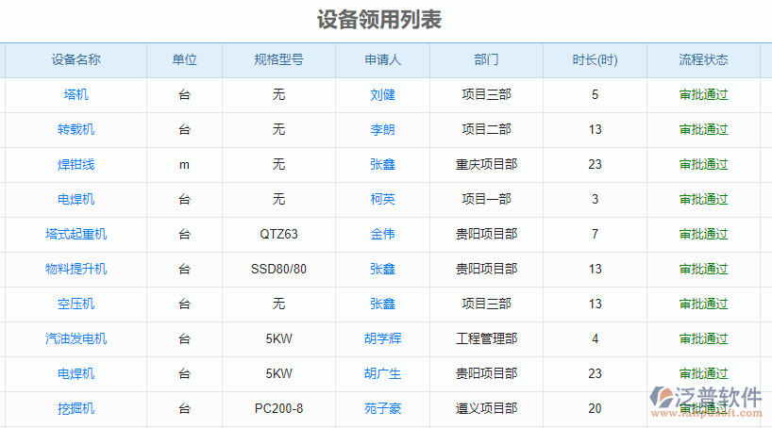The height and width of the screenshot is (428, 772).
Task: Open the 塔机 equipment link
Action: pos(76,95)
